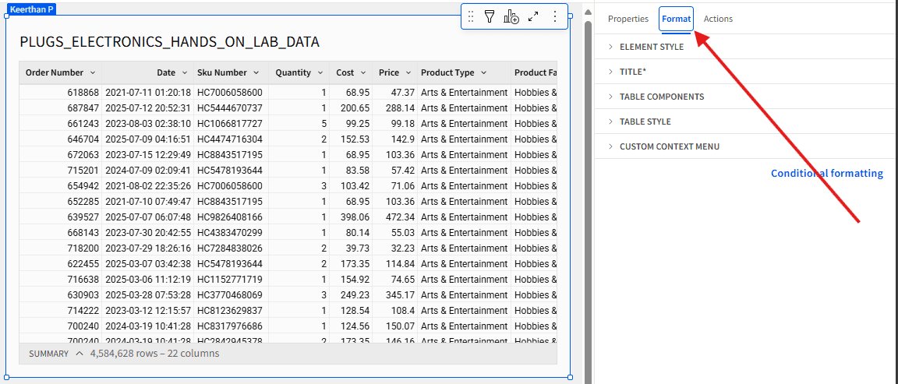This screenshot has width=898, height=384.
Task: Click the drag handle grip icon
Action: [470, 16]
